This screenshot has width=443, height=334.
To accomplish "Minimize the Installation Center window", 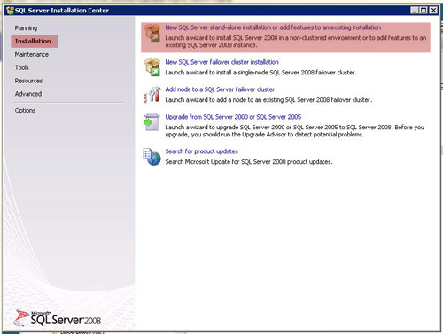I will point(415,11).
